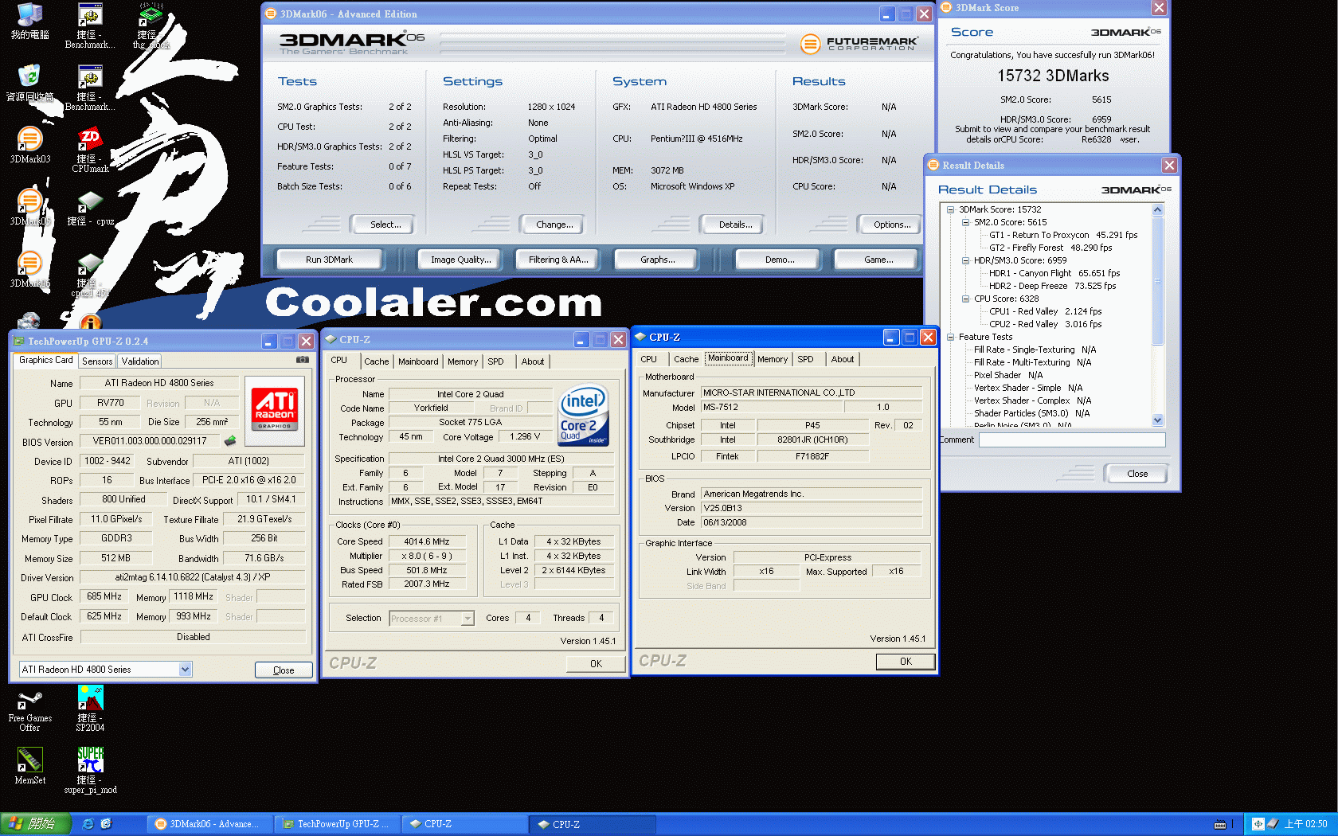Image resolution: width=1338 pixels, height=836 pixels.
Task: Click the Start button on taskbar
Action: pos(36,824)
